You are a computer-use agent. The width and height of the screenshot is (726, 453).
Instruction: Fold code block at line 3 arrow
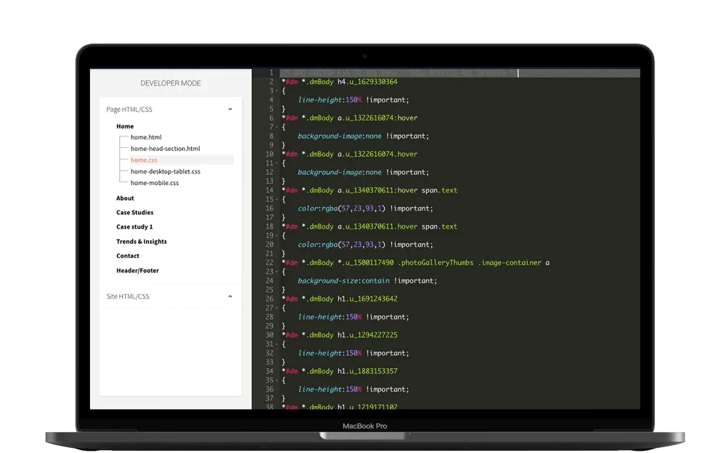point(277,91)
